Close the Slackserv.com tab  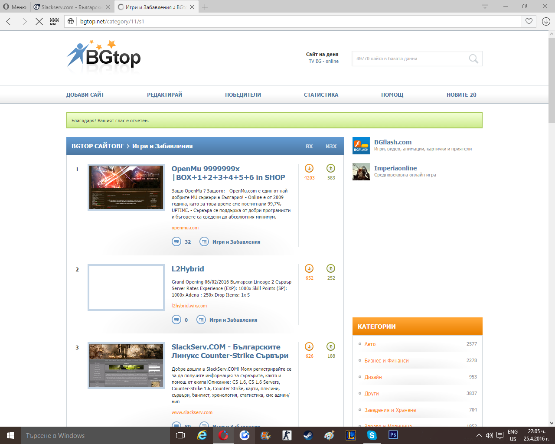(108, 7)
